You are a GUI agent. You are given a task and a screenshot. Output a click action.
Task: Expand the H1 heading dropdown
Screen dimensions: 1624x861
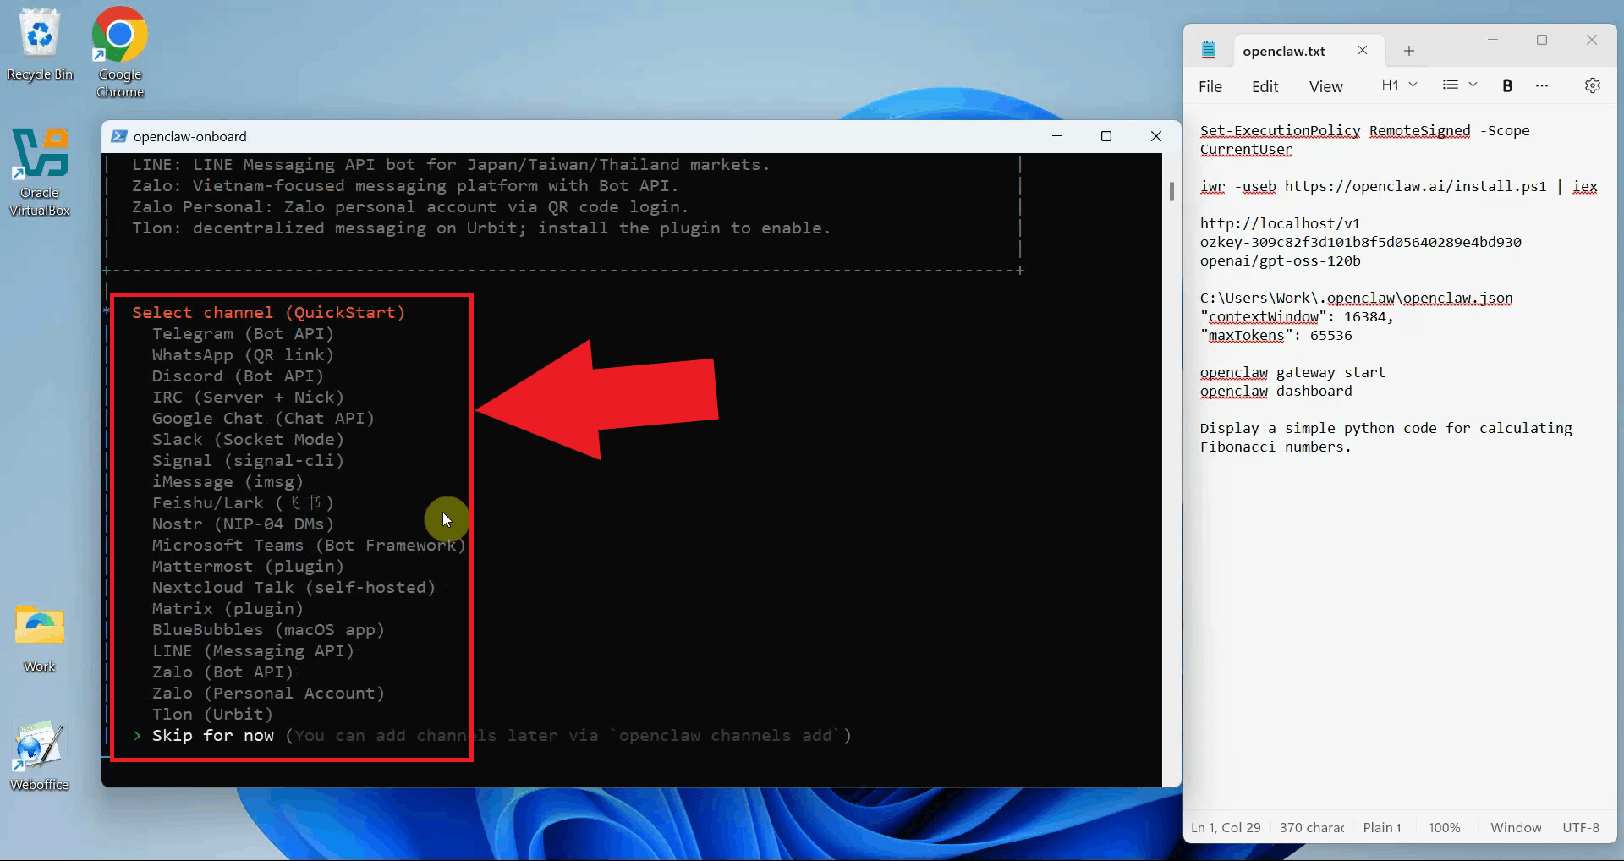[1399, 85]
